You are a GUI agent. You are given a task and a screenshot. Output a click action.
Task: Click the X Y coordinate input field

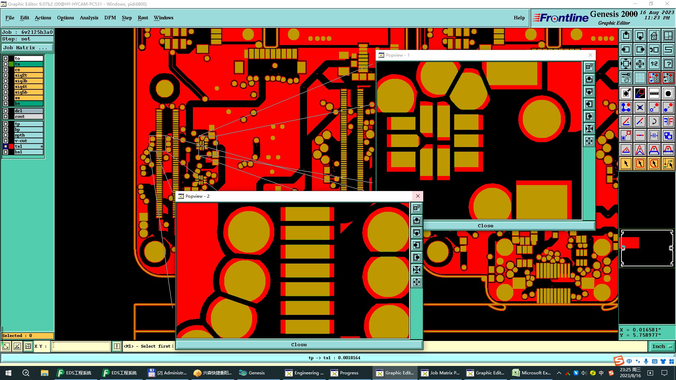click(x=81, y=346)
